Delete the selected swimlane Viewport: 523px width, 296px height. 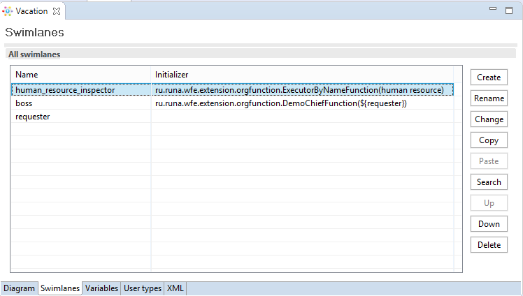click(489, 245)
